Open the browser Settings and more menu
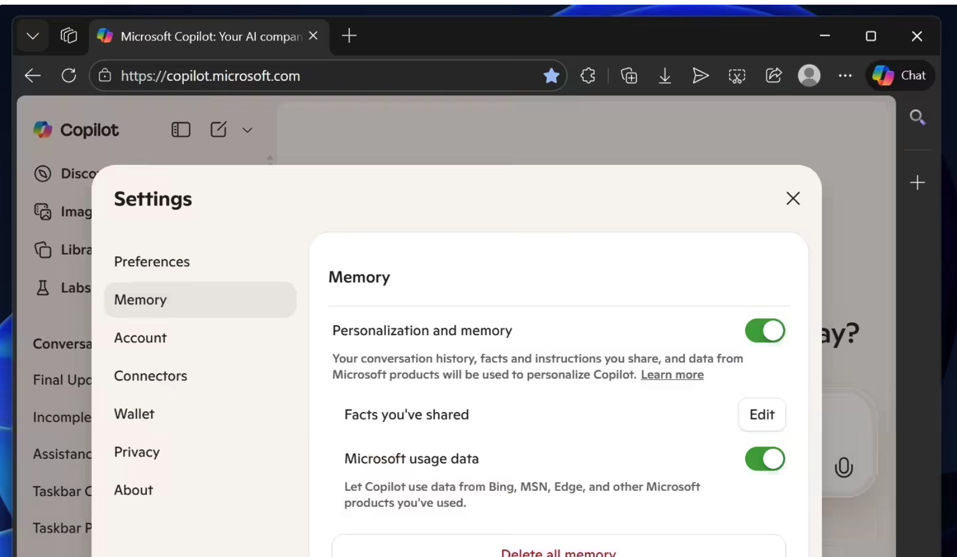The width and height of the screenshot is (957, 557). tap(845, 75)
